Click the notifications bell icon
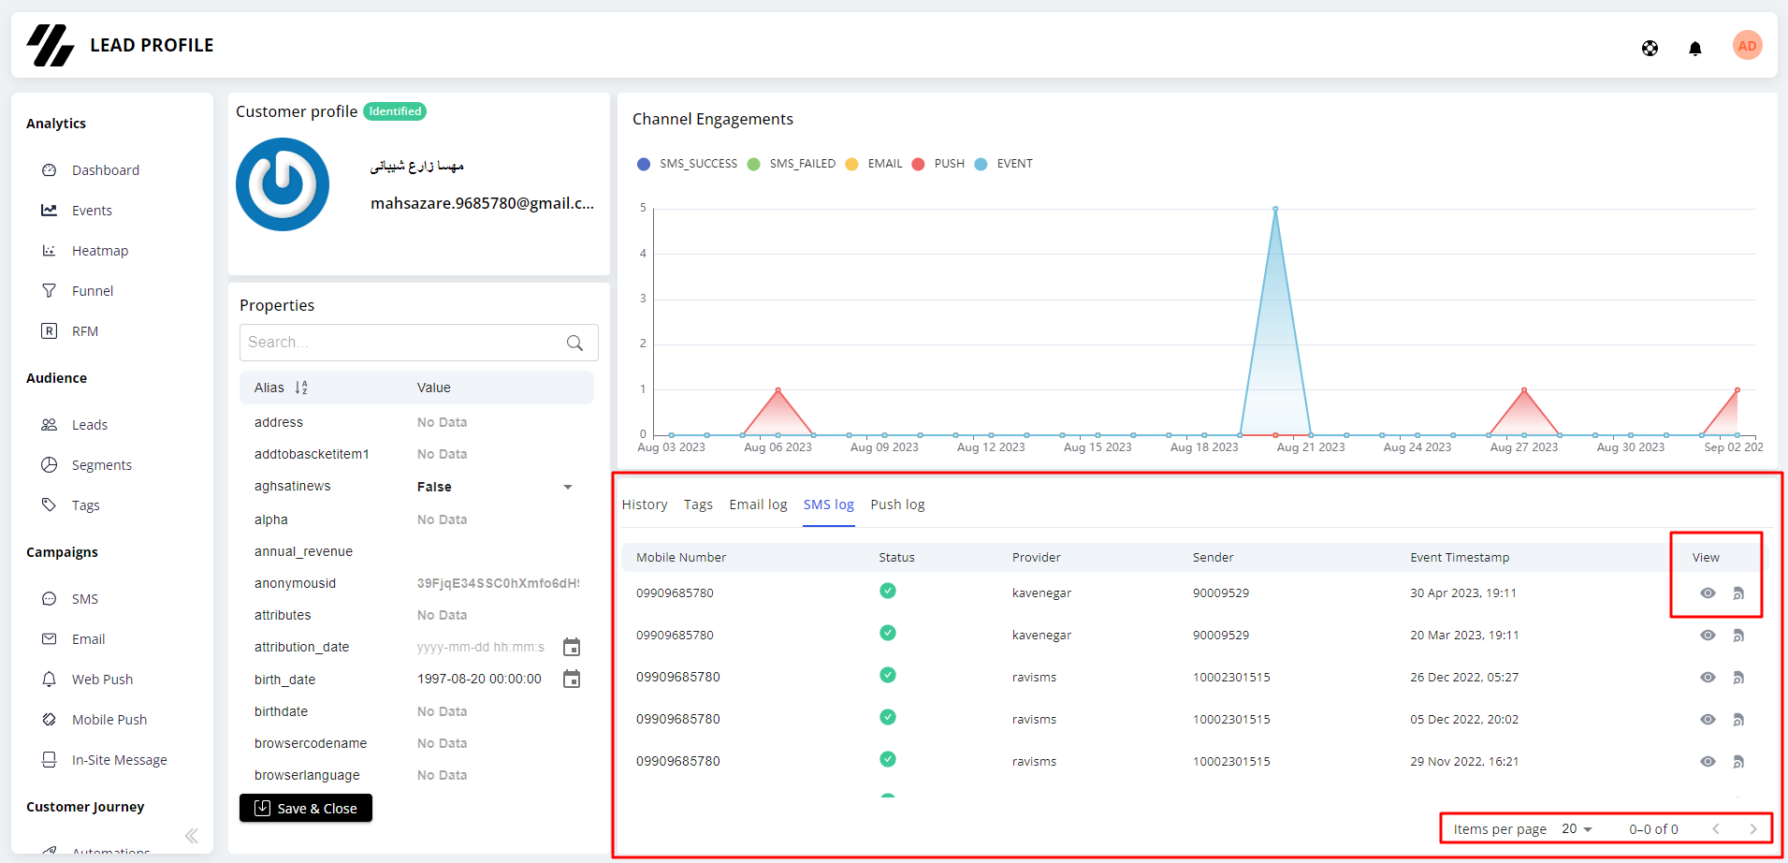Image resolution: width=1788 pixels, height=863 pixels. [1694, 48]
